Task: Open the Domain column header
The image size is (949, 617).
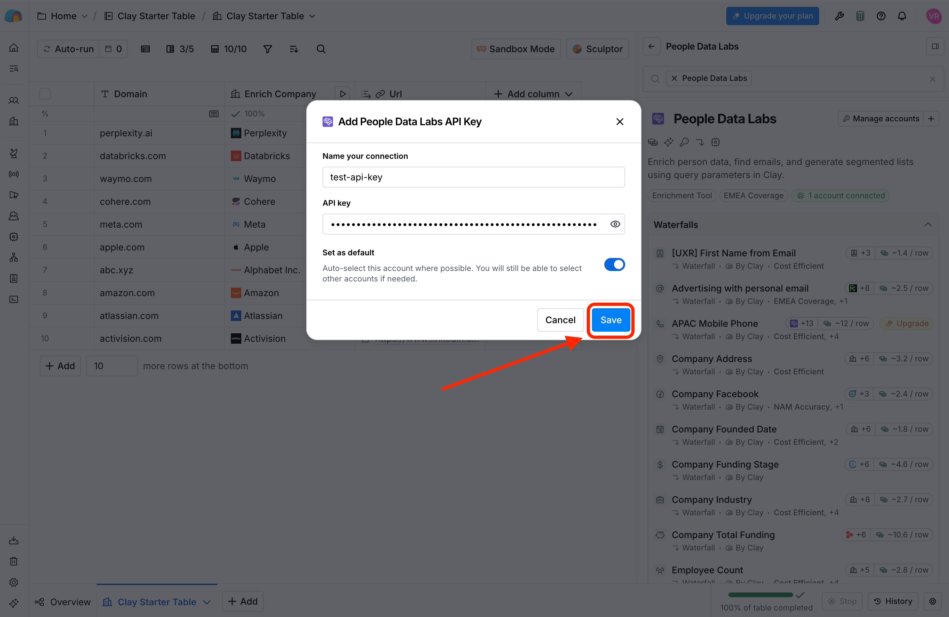Action: coord(159,94)
